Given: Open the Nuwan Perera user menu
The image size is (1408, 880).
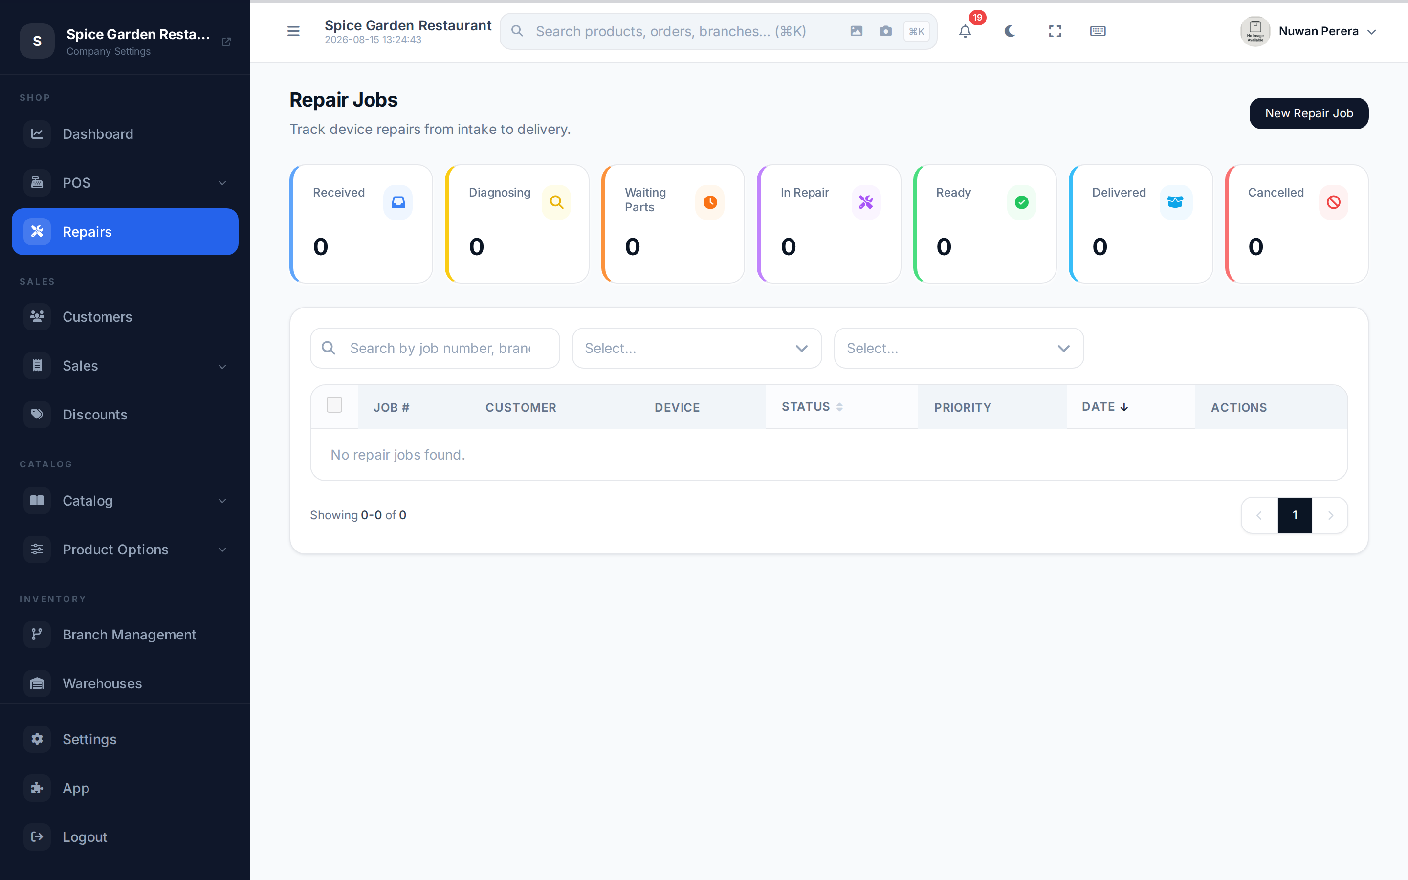Looking at the screenshot, I should (x=1308, y=31).
